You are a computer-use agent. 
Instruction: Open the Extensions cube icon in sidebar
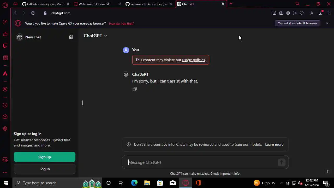tap(5, 117)
